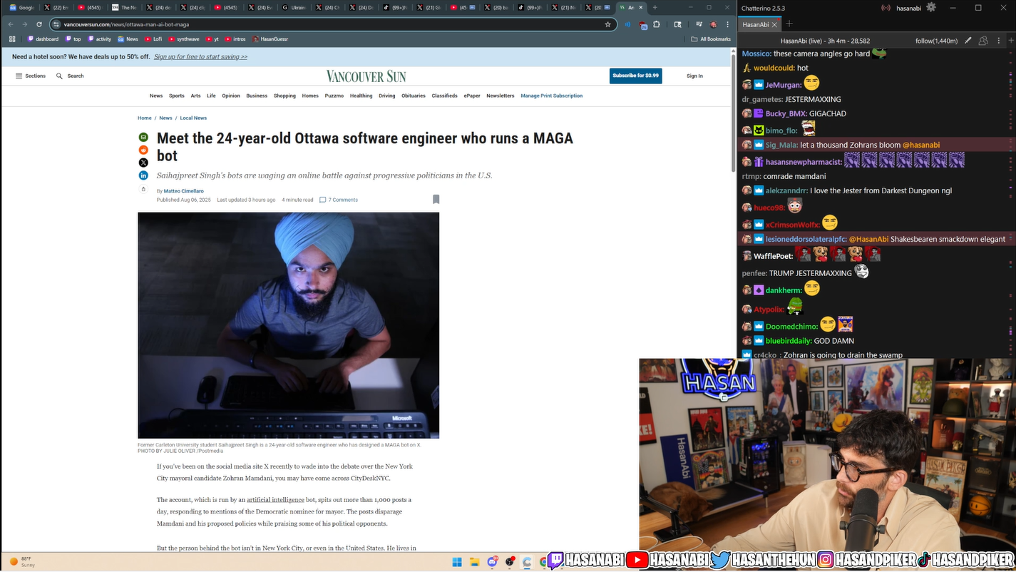Open Chatterino viewer list icon
The height and width of the screenshot is (572, 1016).
[982, 41]
